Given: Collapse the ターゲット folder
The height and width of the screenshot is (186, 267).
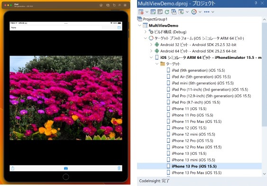Looking at the screenshot, I should (157, 64).
